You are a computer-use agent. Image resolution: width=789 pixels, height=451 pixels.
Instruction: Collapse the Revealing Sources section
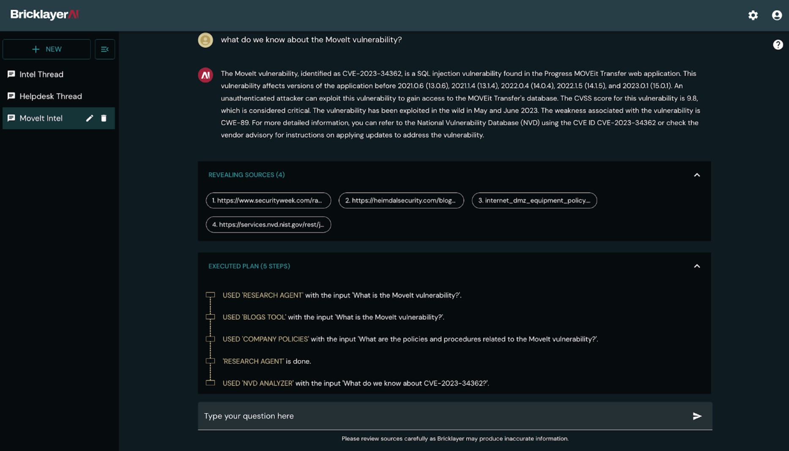point(697,175)
